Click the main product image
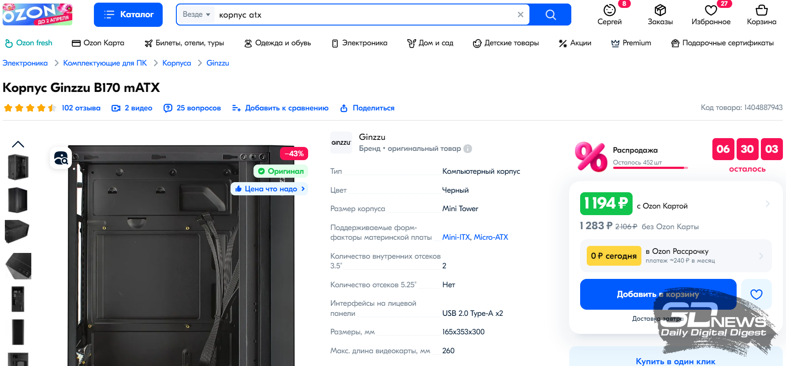Screen dimensions: 786x366 (x=181, y=255)
